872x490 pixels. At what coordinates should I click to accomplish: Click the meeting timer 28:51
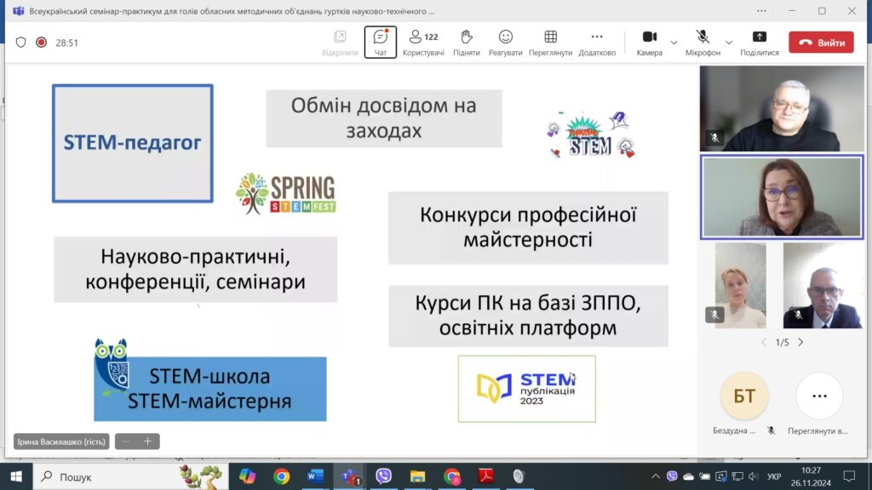tap(66, 43)
